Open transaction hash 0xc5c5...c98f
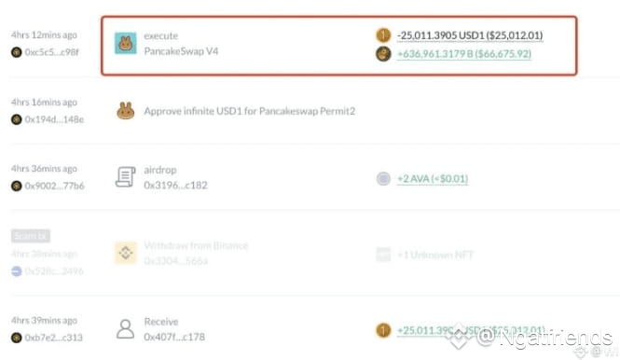Screen dimensions: 620x360 coord(52,52)
